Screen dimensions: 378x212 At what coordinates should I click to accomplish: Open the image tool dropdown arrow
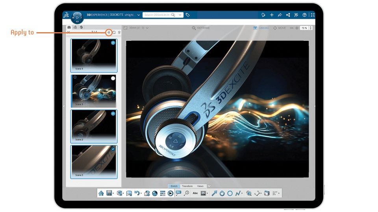(208, 194)
